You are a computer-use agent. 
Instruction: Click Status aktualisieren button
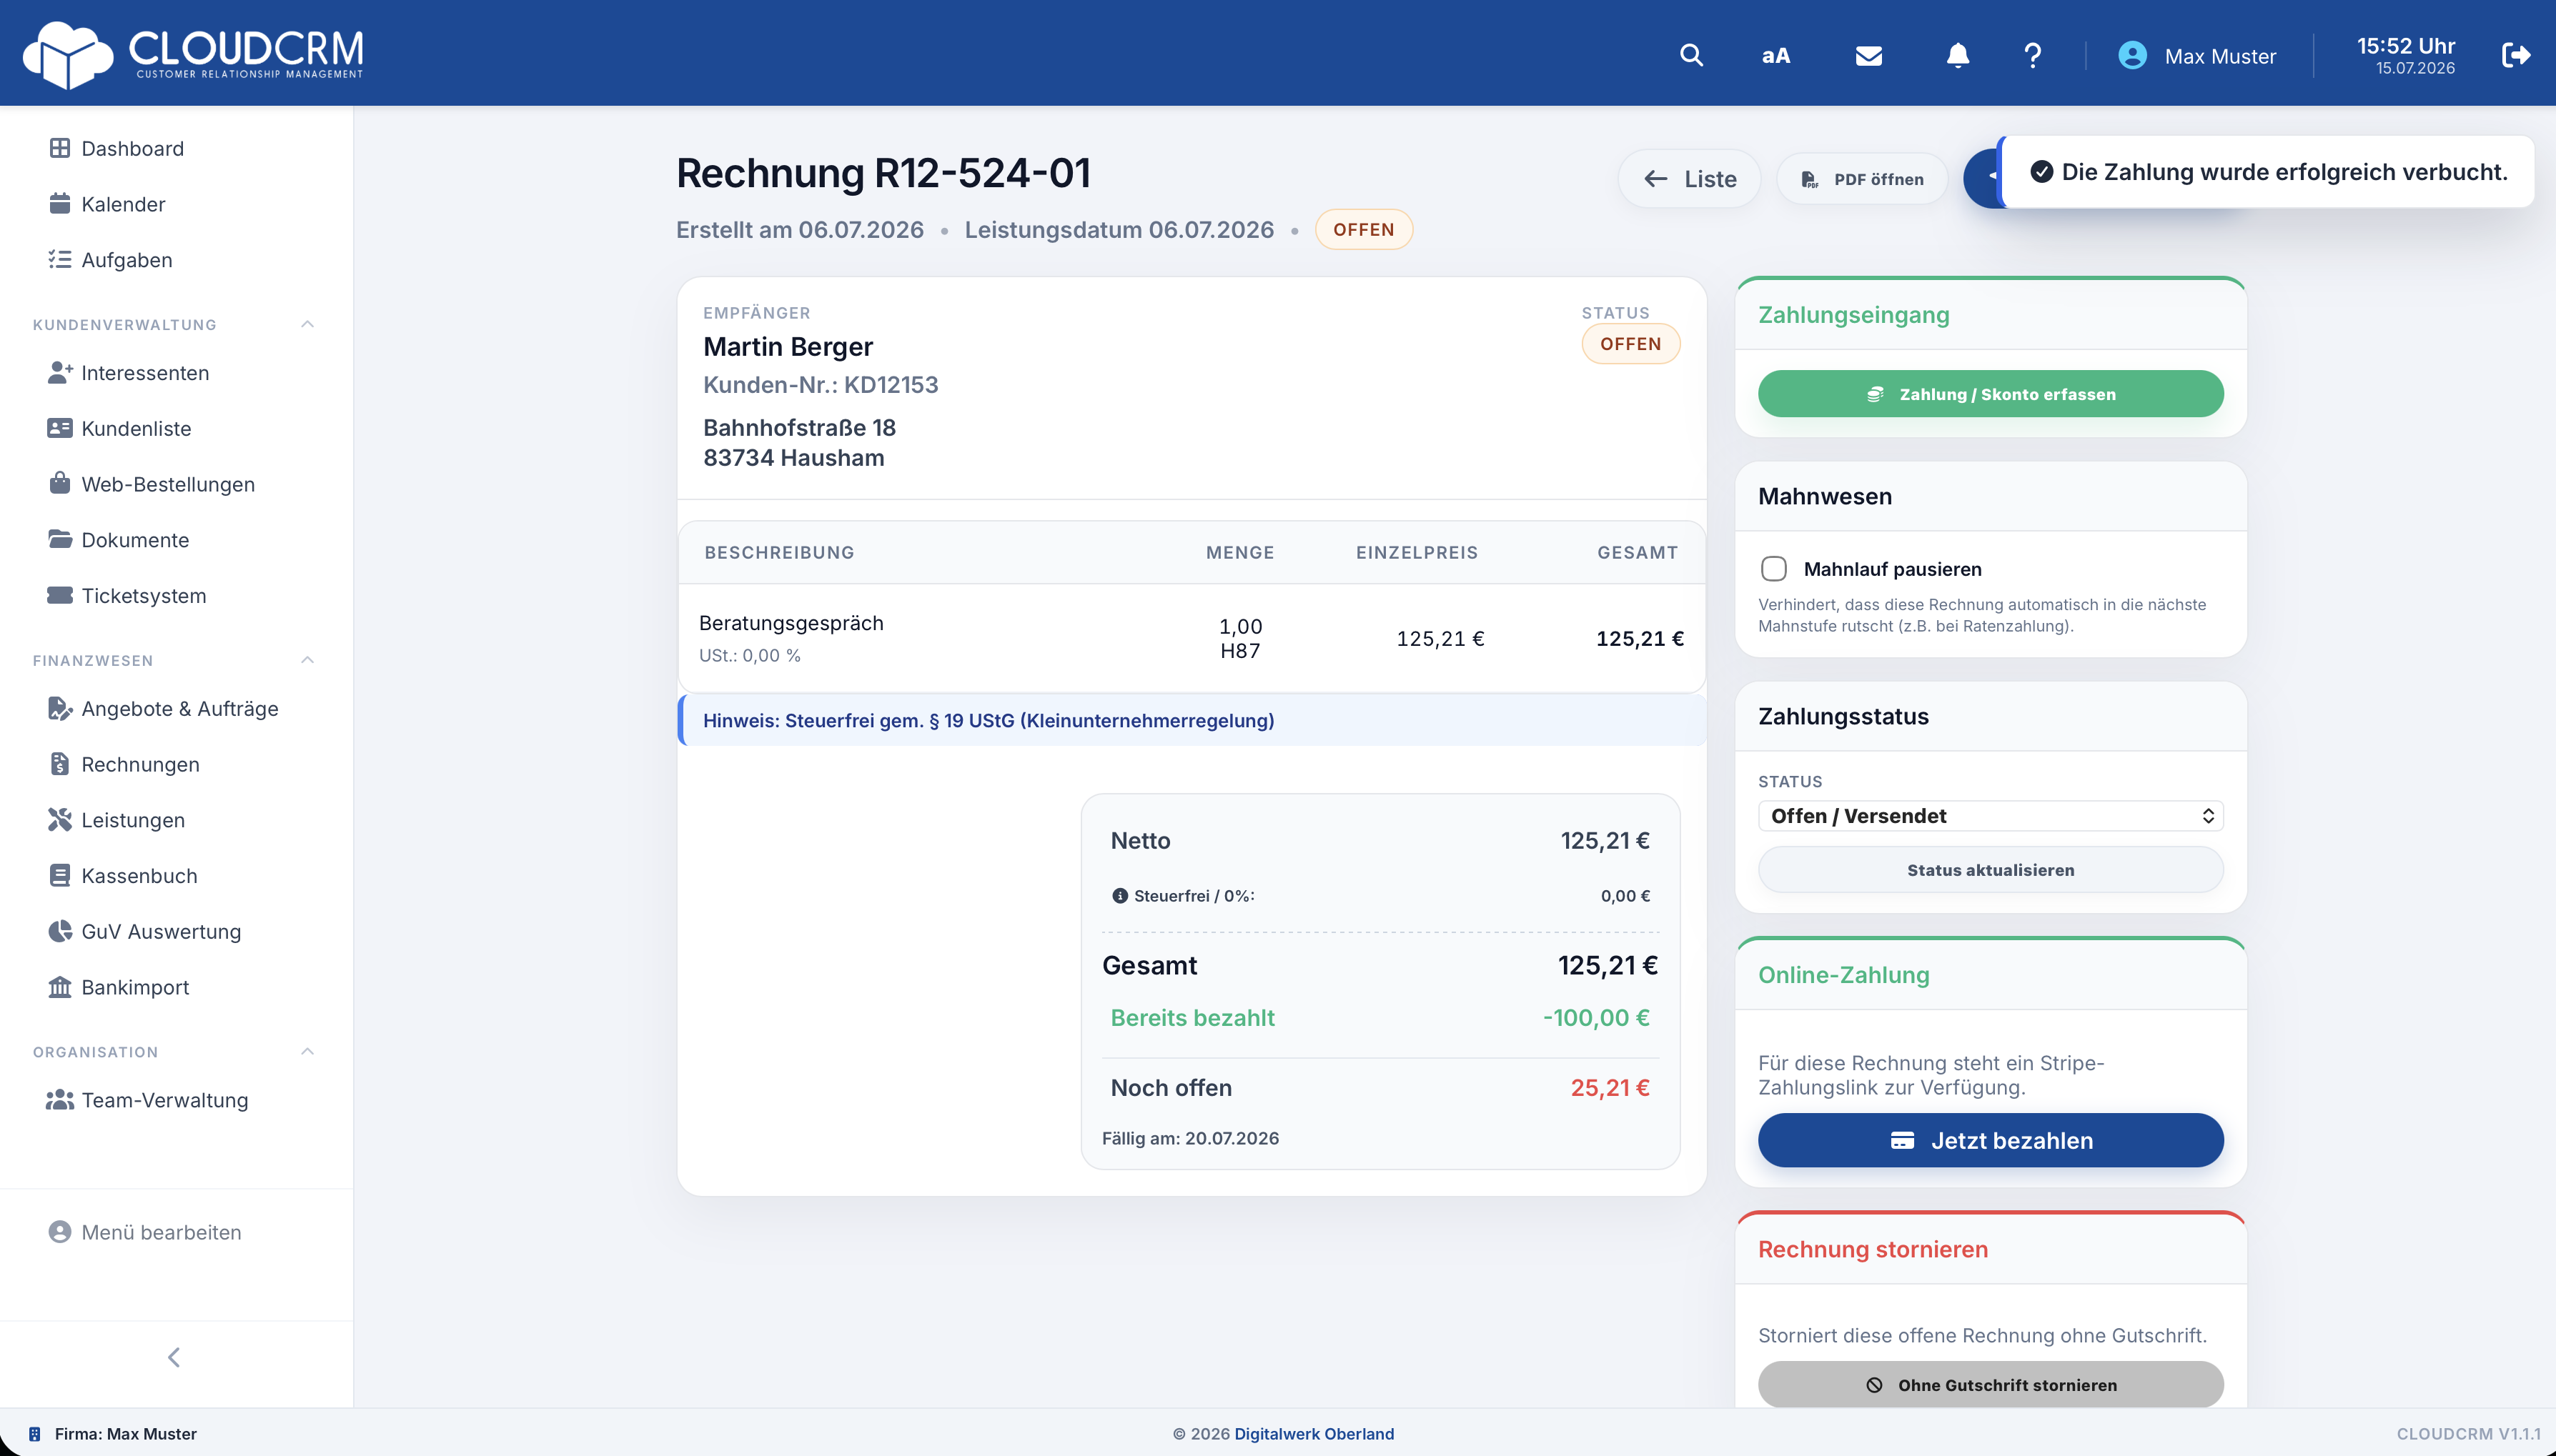point(1990,870)
